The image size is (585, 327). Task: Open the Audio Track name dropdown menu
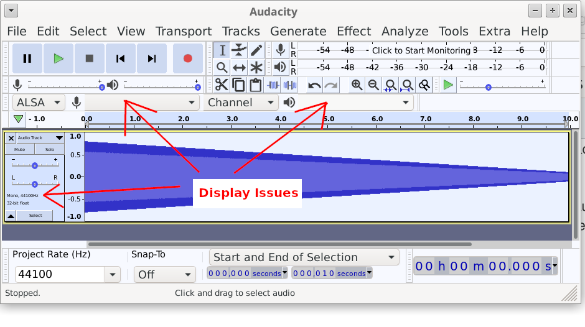tap(40, 138)
